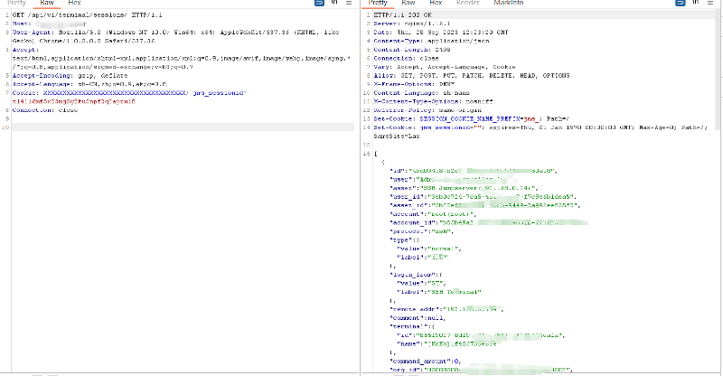Toggle word wrap icon in response pane
Screen dimensions: 723x376
[681, 3]
